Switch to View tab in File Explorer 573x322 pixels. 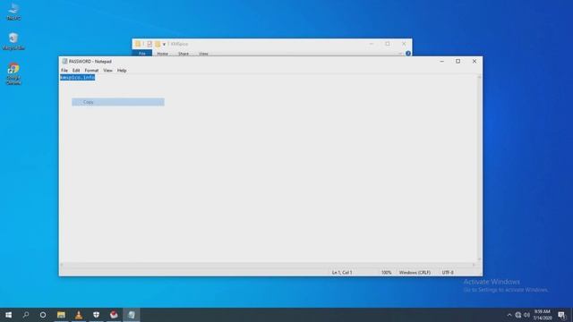tap(203, 54)
